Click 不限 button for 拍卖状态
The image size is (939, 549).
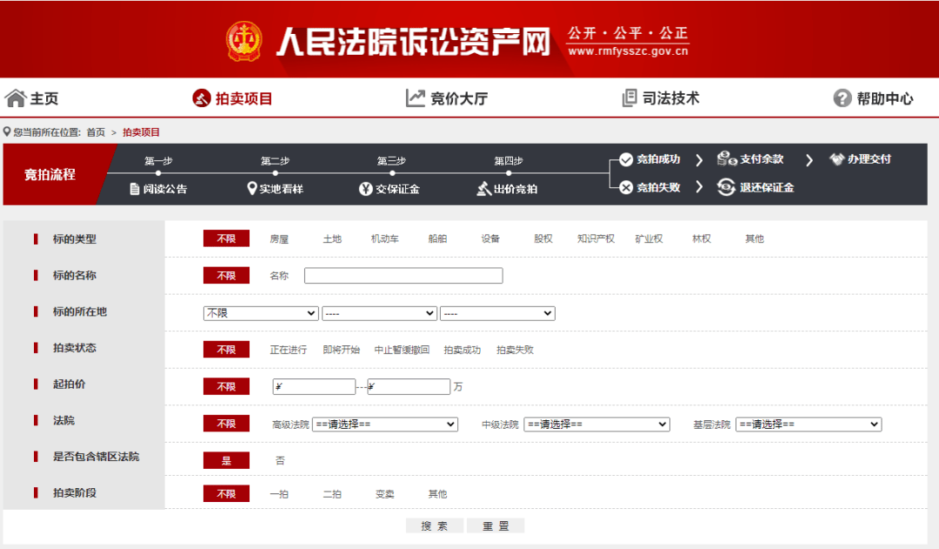pos(226,350)
